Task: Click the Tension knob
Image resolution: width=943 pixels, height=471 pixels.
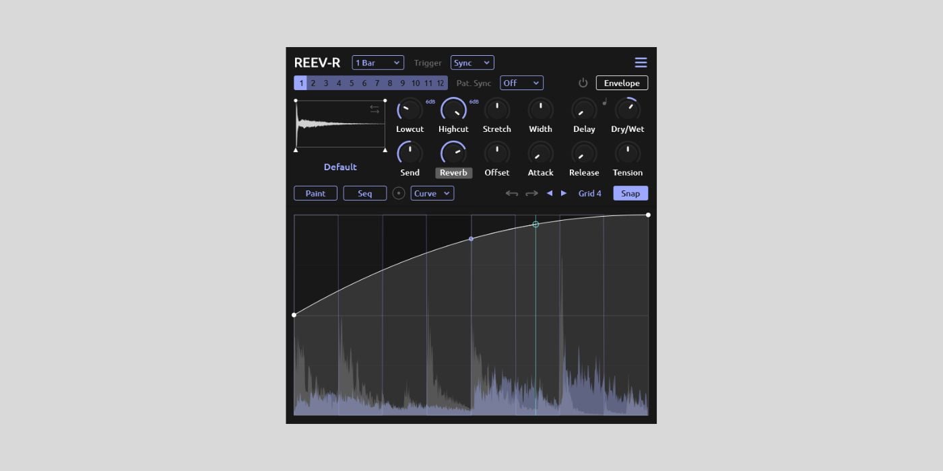Action: 628,153
